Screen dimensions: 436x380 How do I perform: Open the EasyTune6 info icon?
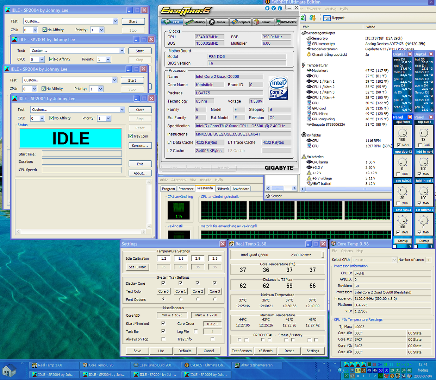click(280, 8)
